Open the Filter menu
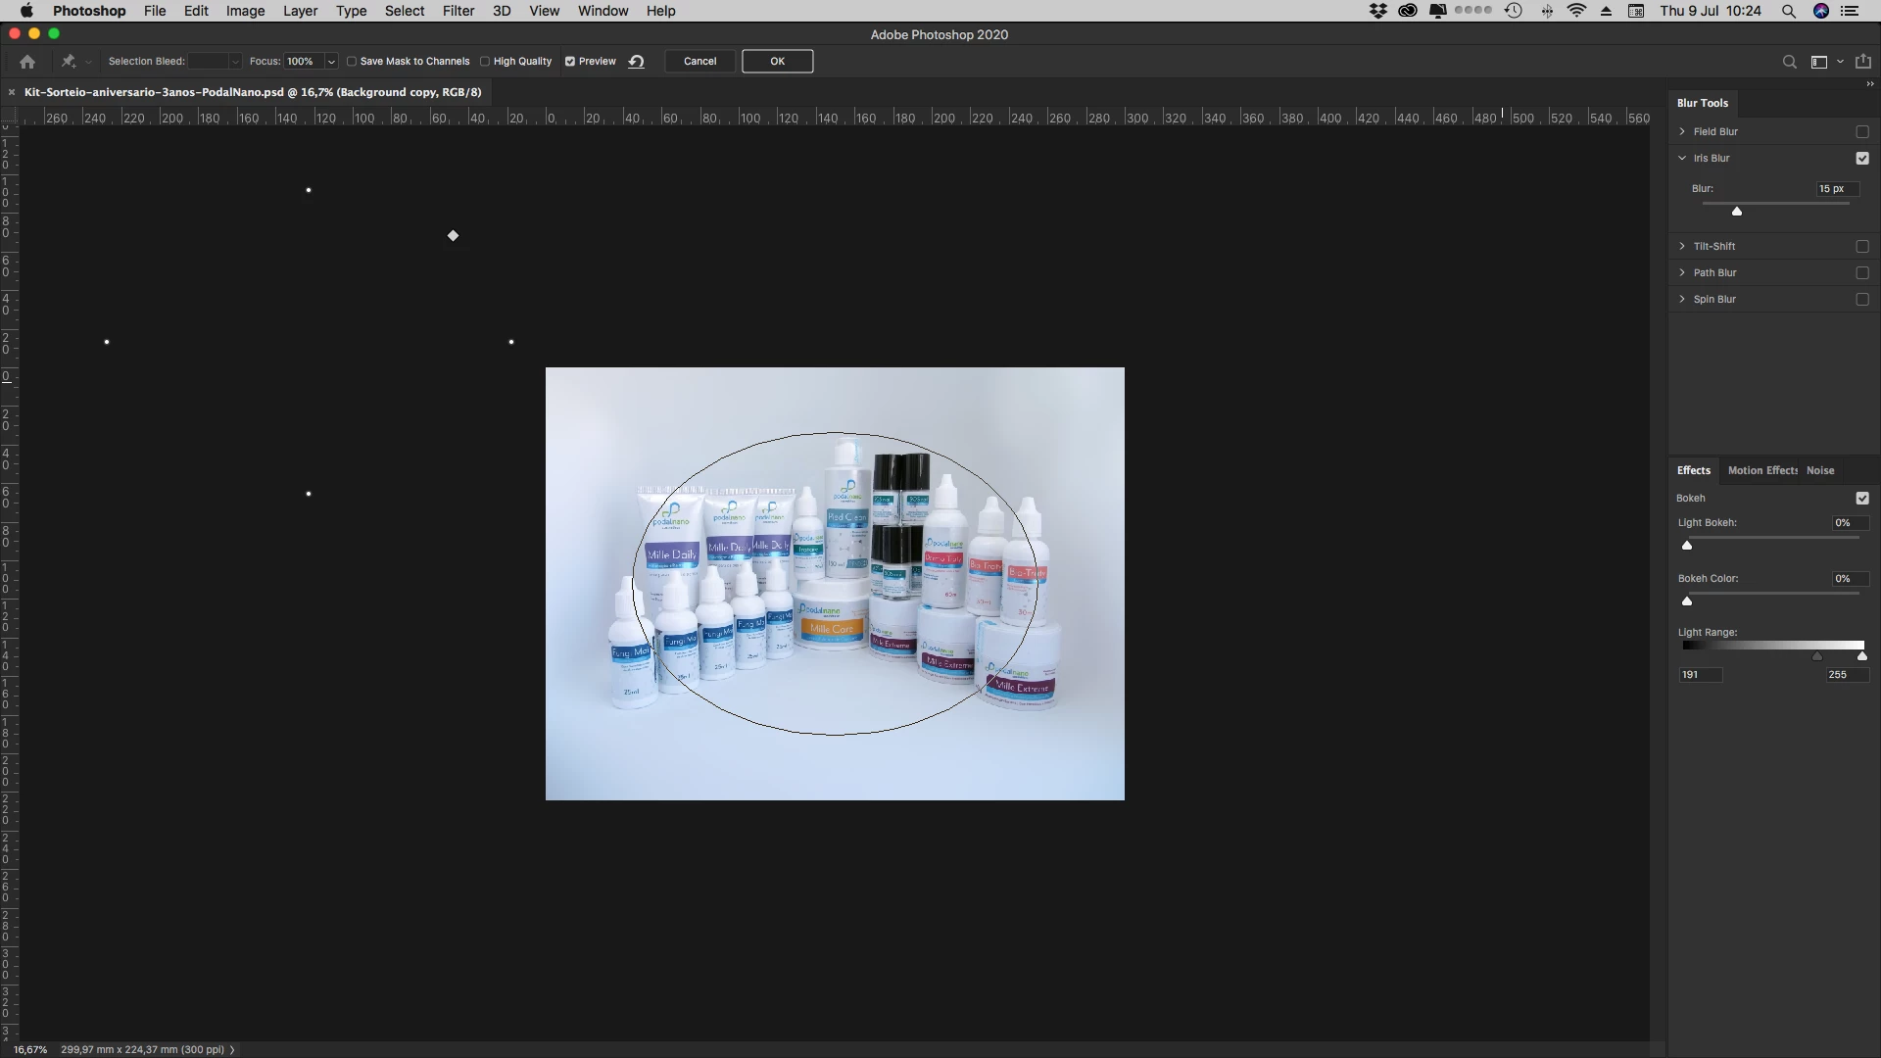Screen dimensions: 1881x1058 458,11
